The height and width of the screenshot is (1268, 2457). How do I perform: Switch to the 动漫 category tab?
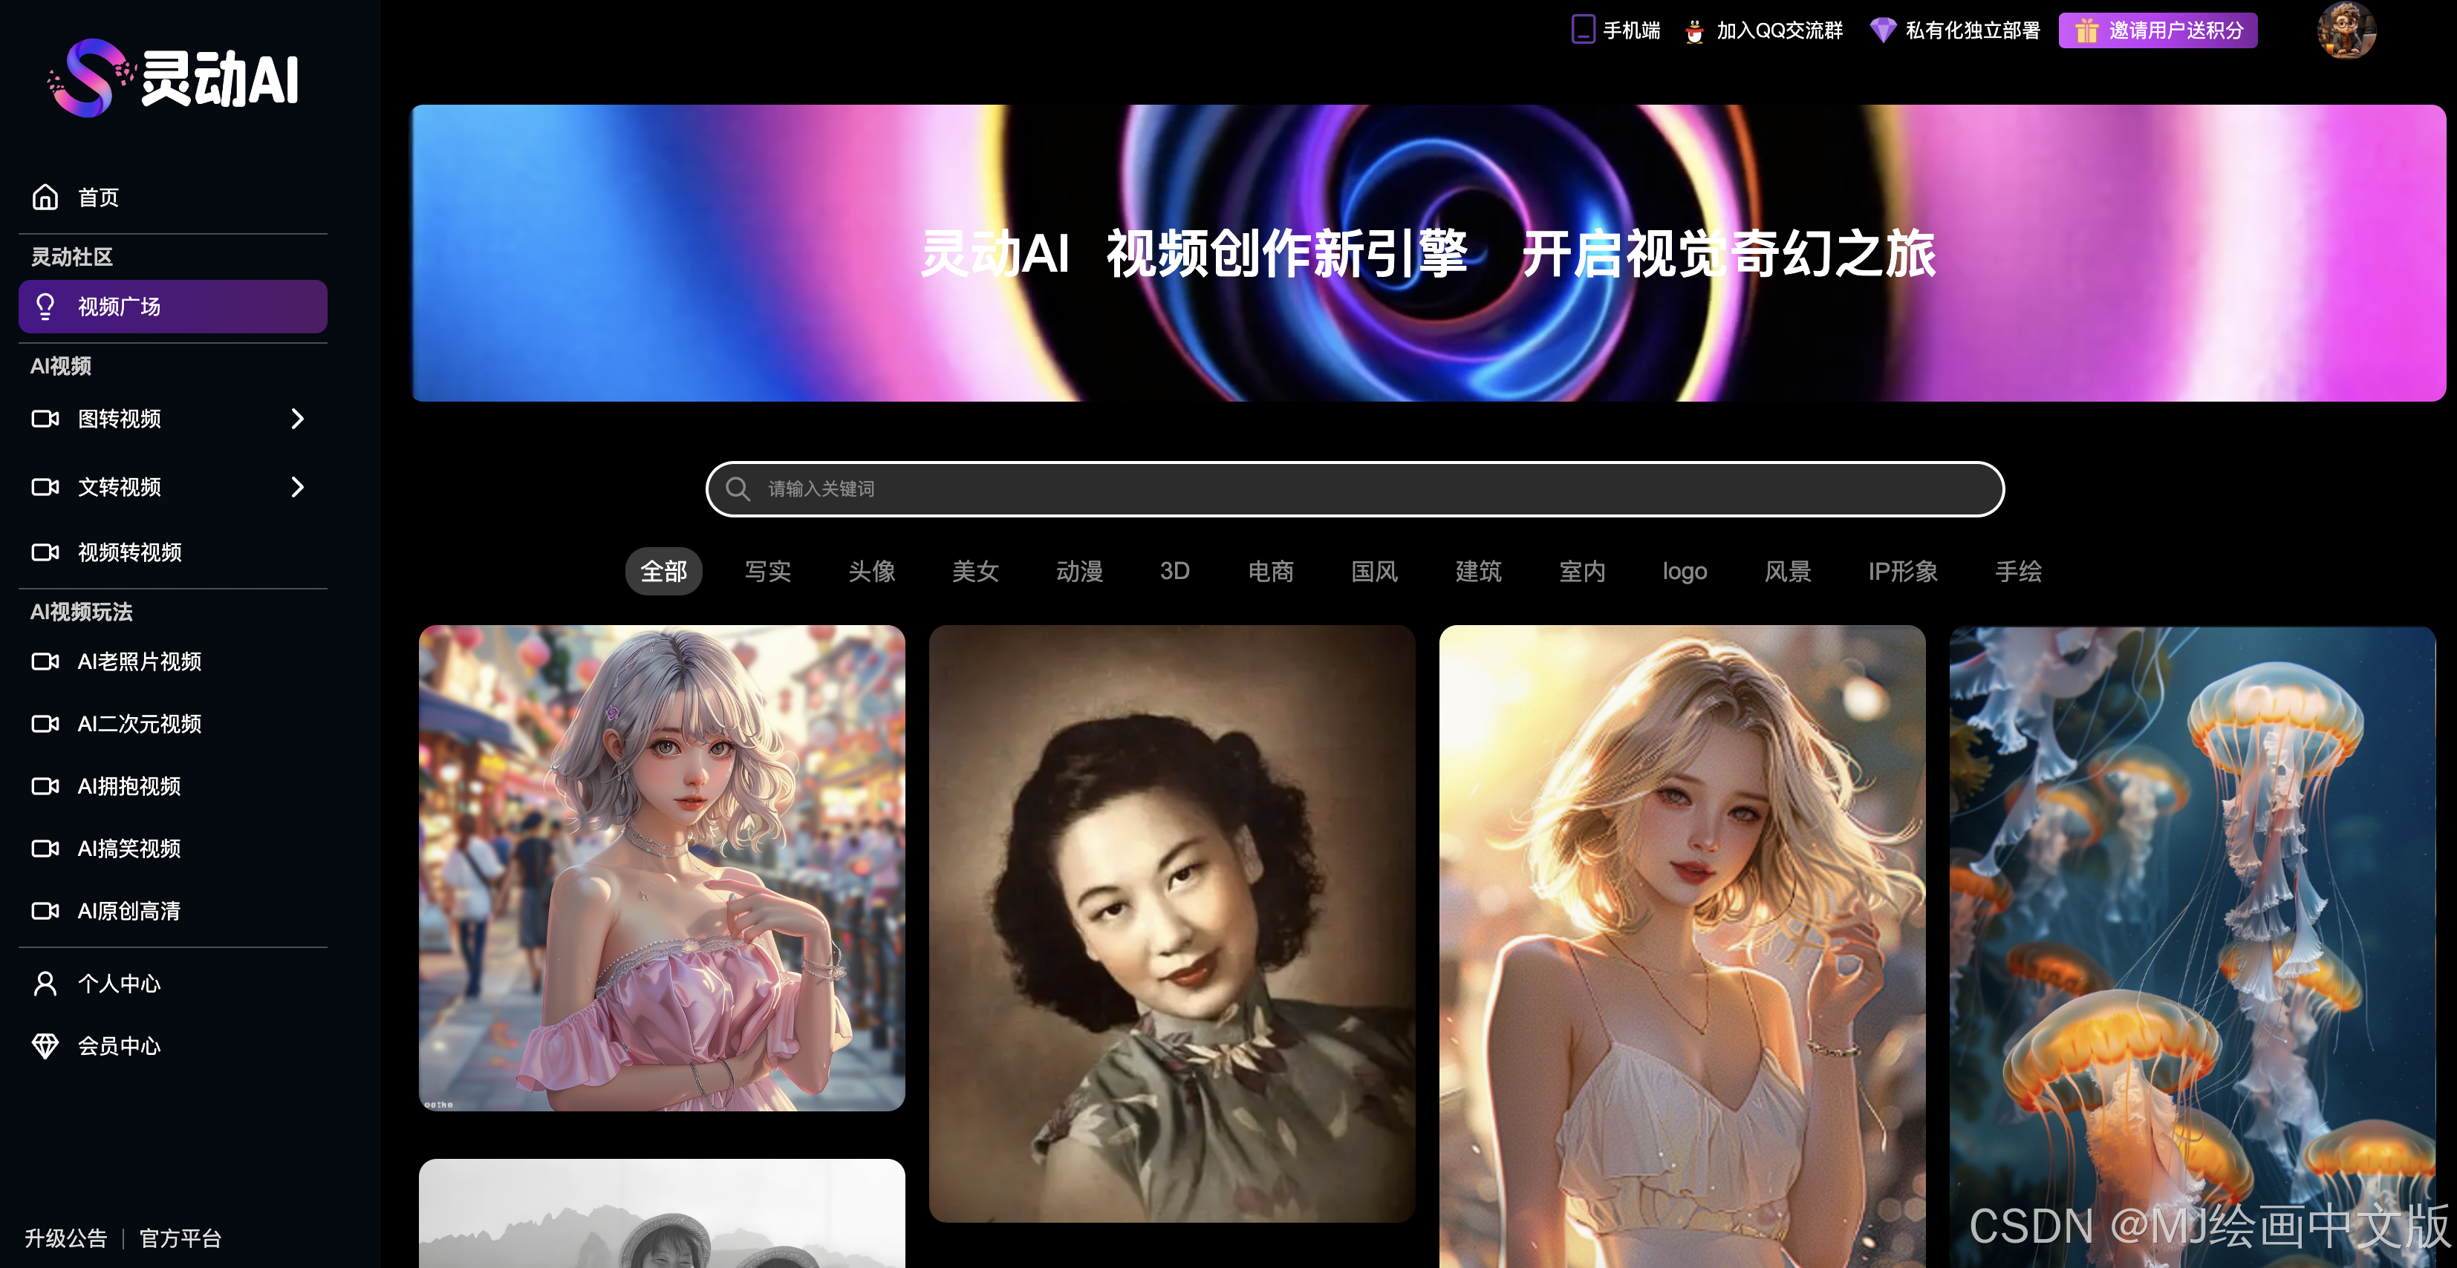[1078, 571]
